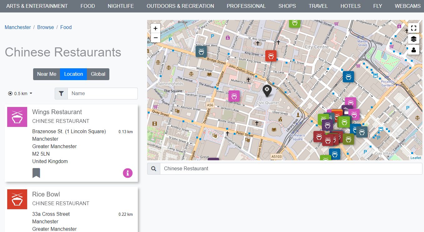
Task: Open the Fly menu
Action: pos(377,6)
